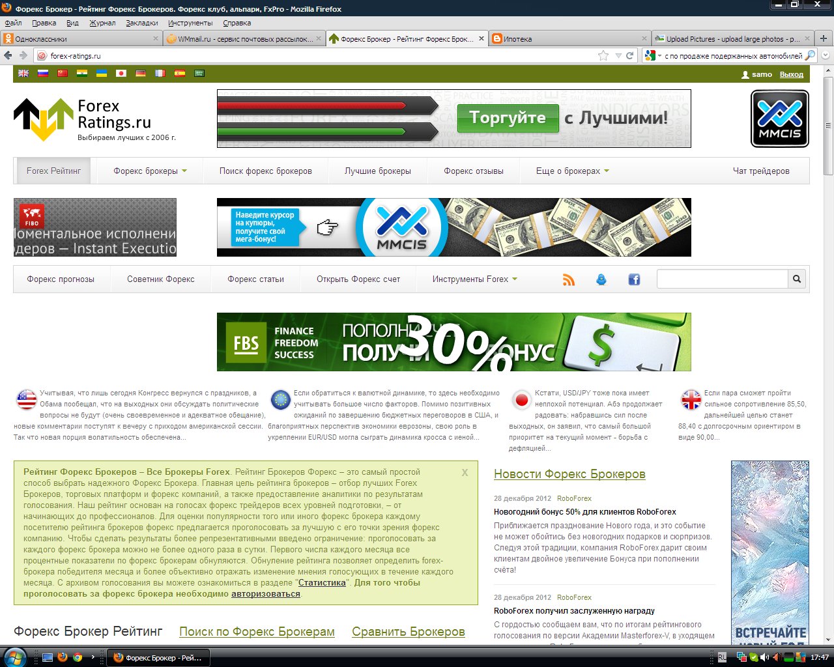Expand the Форекс брокеры dropdown menu
The width and height of the screenshot is (834, 667).
(x=150, y=171)
